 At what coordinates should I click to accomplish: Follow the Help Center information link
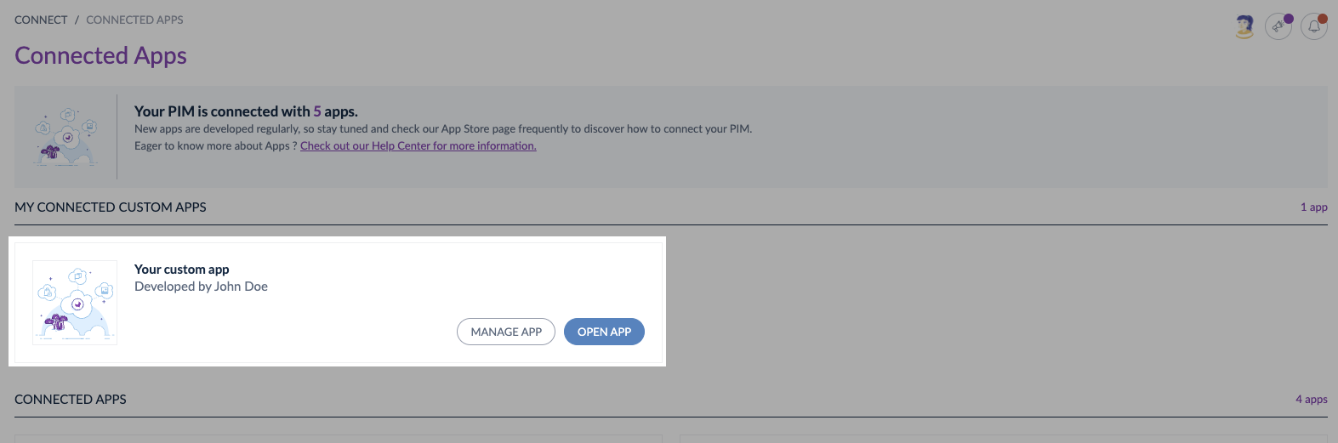click(x=418, y=146)
